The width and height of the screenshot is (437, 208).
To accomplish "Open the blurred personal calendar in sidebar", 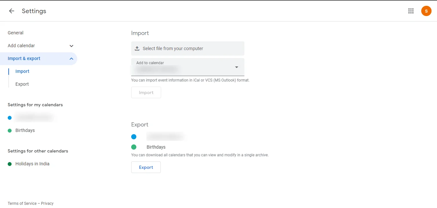I will 34,118.
